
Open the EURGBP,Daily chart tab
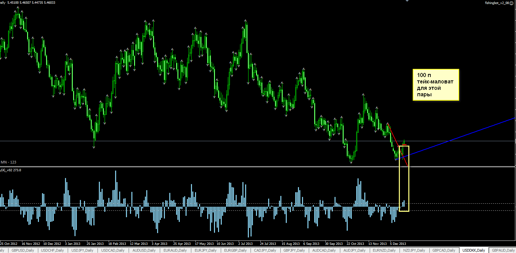236,250
